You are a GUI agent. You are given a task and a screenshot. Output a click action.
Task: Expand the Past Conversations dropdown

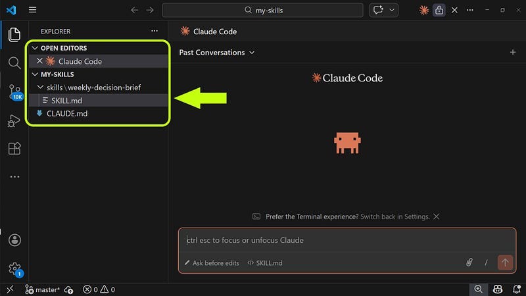click(217, 53)
